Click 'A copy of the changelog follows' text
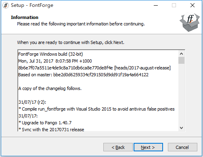Screen dimensions: 203x157 (x=50, y=88)
